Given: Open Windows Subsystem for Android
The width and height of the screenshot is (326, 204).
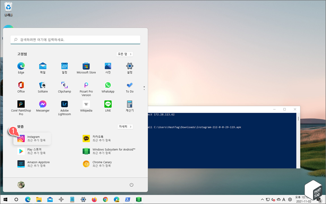Looking at the screenshot, I should tap(109, 151).
